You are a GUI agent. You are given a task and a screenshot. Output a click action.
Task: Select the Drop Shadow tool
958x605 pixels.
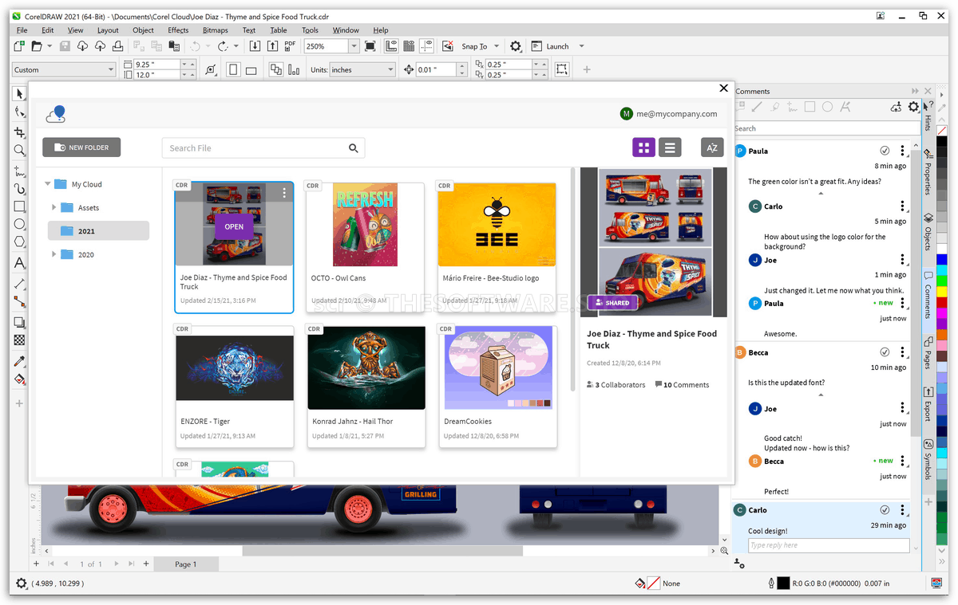click(x=20, y=323)
